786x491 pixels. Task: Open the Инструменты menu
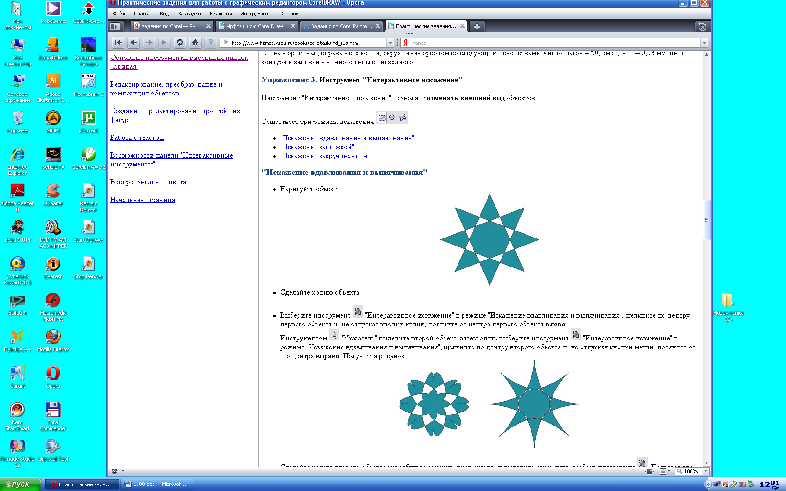[x=256, y=14]
